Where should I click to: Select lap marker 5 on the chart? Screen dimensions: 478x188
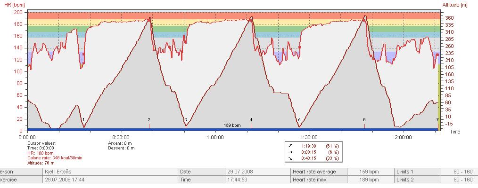(x=299, y=120)
